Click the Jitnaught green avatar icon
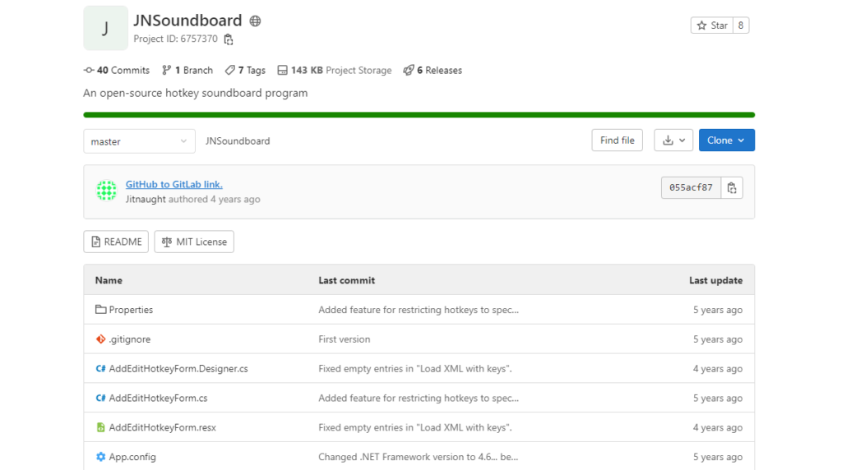842x470 pixels. pos(106,191)
